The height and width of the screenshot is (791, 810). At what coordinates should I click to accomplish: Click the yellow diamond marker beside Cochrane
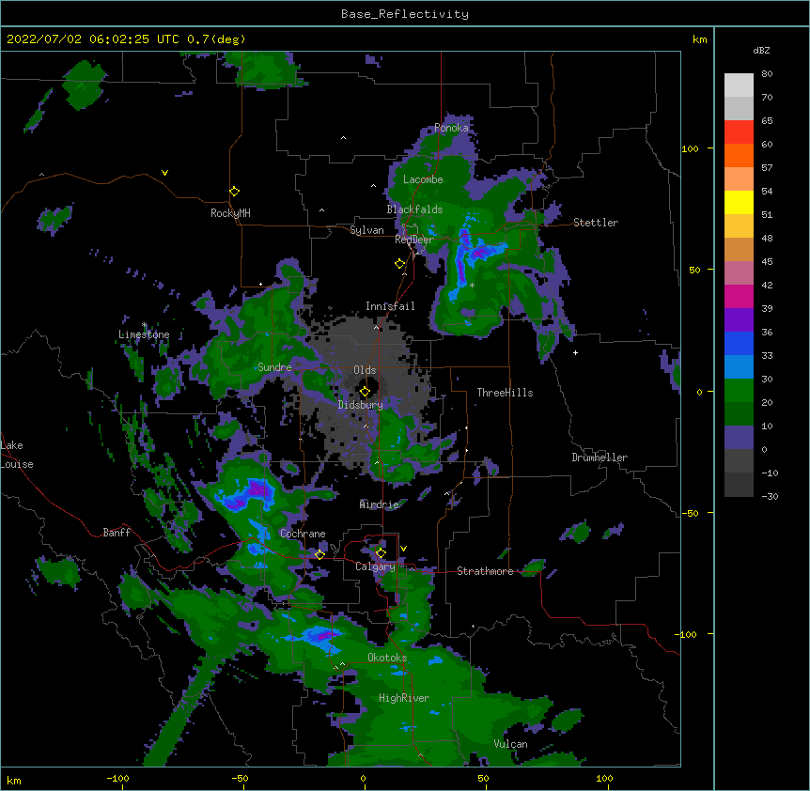[319, 554]
